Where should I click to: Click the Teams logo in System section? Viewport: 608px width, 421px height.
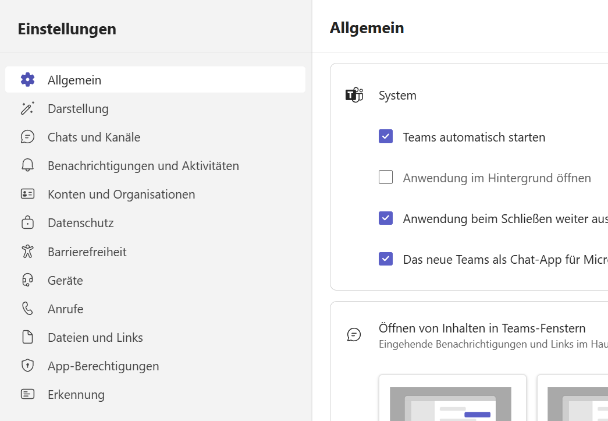point(354,95)
